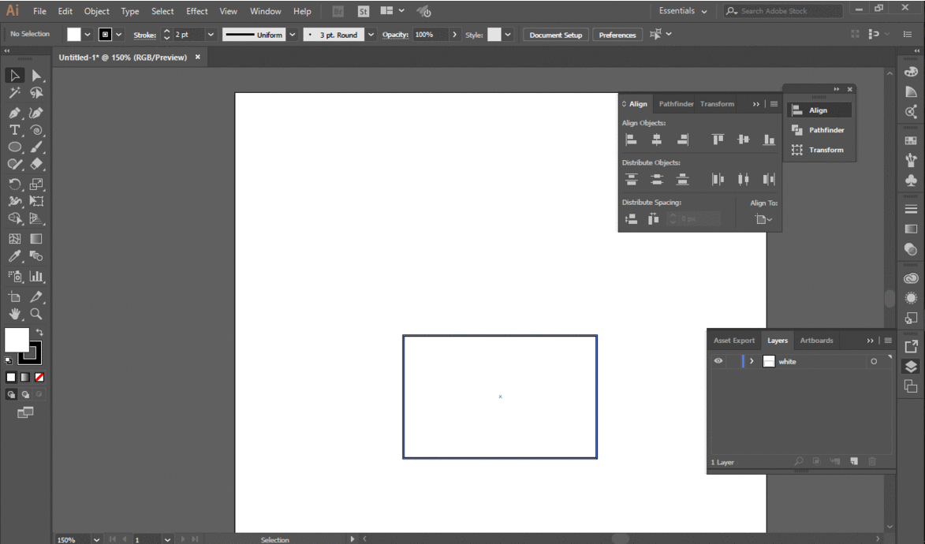Select the Column Graph tool
Viewport: 925px width, 544px height.
36,276
